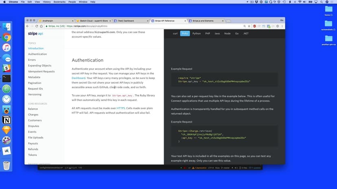Screen dimensions: 337x189
Task: Click the bookmark star in address bar
Action: [x=248, y=26]
